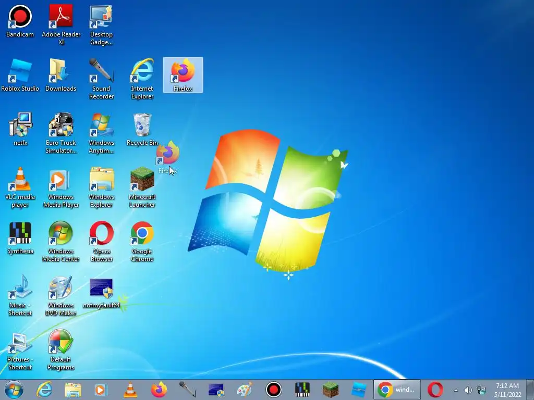The height and width of the screenshot is (400, 534).
Task: Select the Downloads folder shortcut
Action: 61,75
